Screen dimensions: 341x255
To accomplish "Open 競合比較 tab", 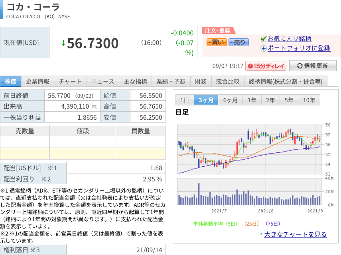I will (228, 81).
